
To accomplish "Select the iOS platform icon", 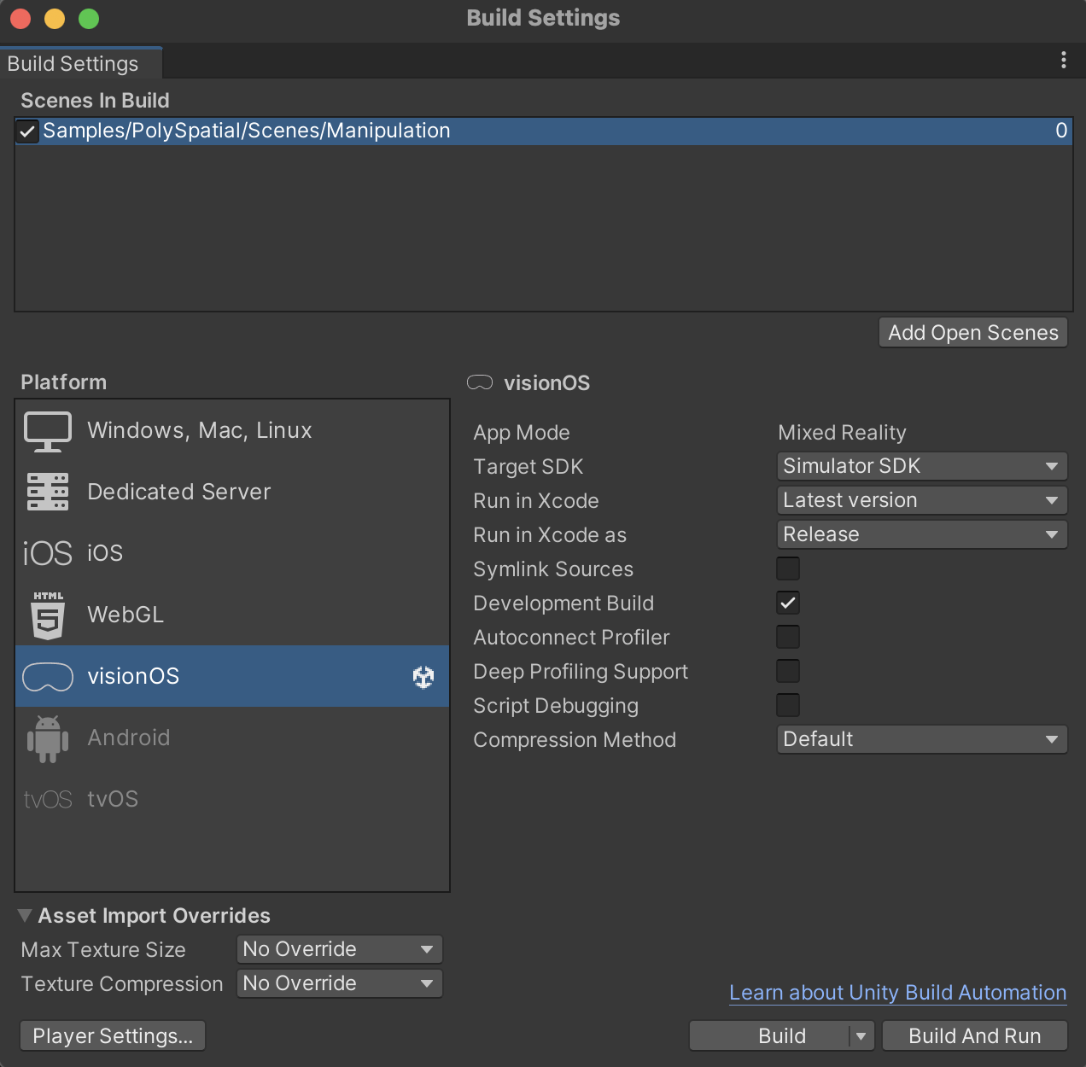I will [x=48, y=552].
